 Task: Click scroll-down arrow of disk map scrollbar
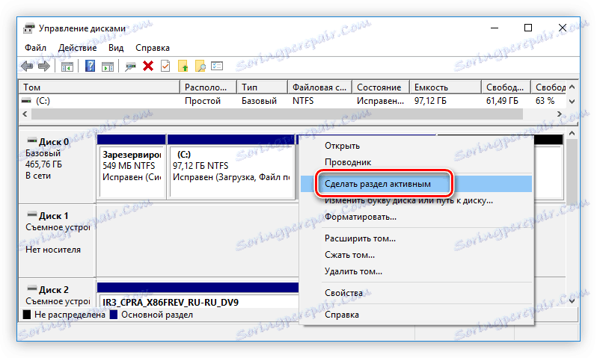click(572, 300)
